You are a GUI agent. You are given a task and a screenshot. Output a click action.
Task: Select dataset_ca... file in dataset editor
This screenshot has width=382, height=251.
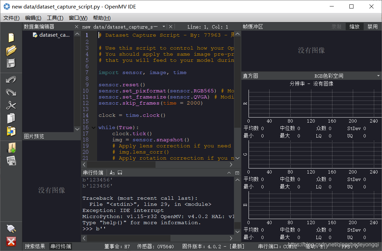pos(51,35)
